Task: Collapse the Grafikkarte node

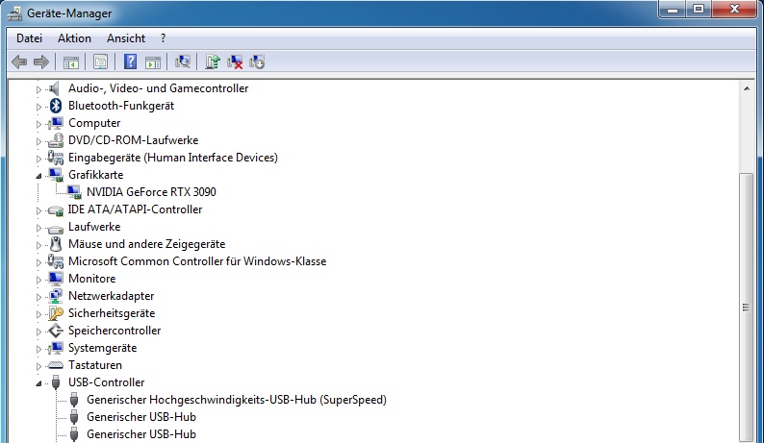Action: point(38,176)
